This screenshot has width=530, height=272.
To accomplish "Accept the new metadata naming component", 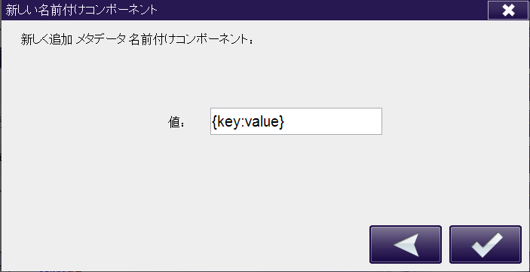I will tap(485, 245).
